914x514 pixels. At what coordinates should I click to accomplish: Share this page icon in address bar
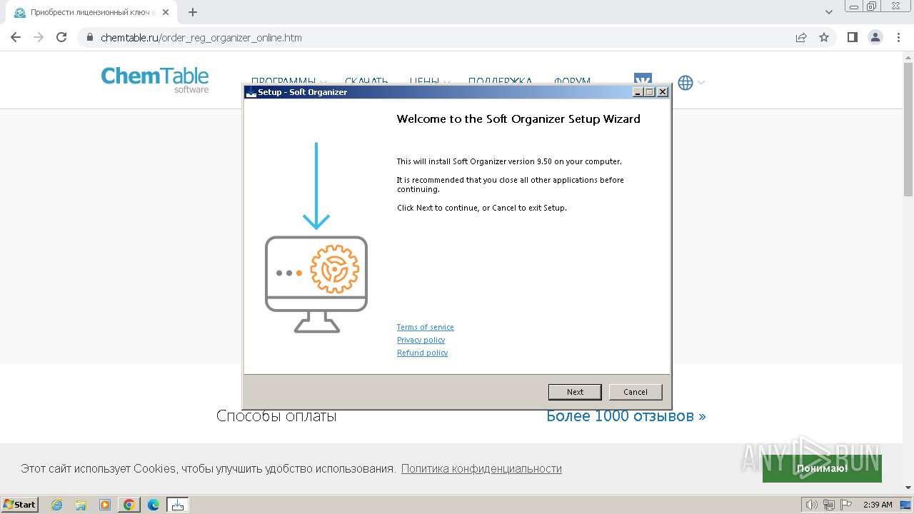[801, 37]
